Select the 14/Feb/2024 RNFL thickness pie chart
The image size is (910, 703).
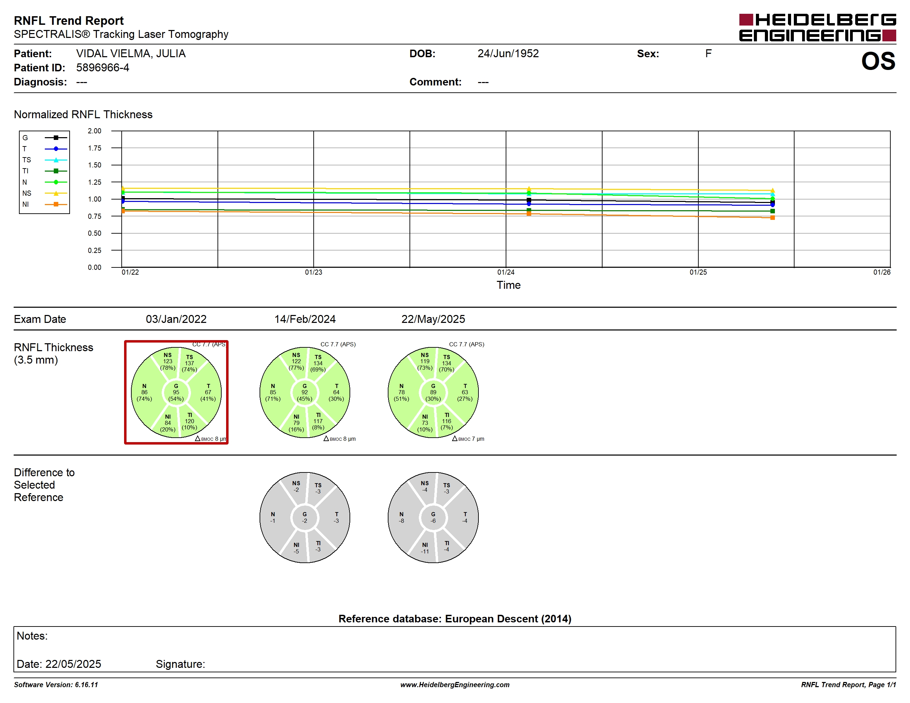pyautogui.click(x=305, y=392)
